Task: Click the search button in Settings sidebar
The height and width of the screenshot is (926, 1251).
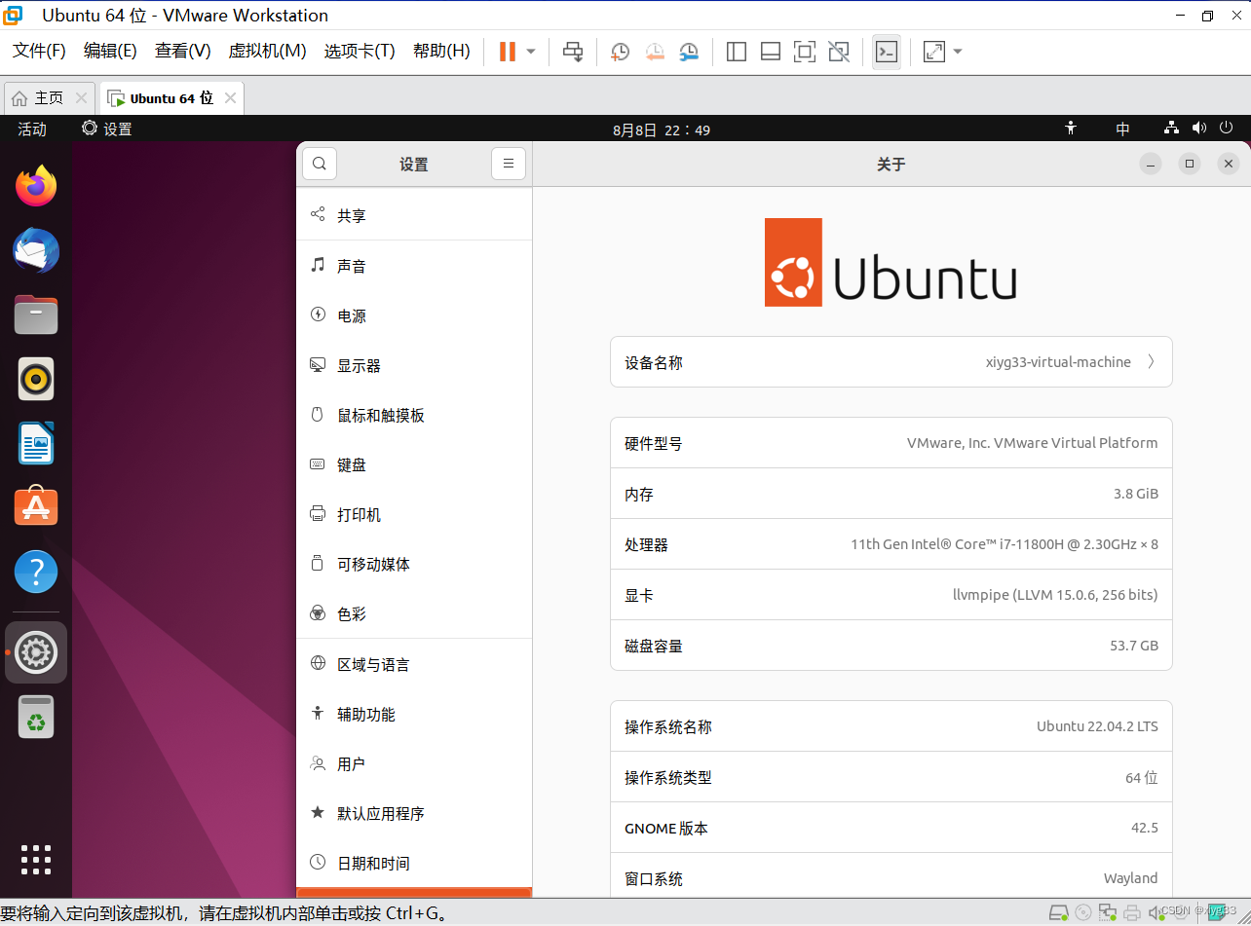Action: click(x=320, y=164)
